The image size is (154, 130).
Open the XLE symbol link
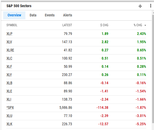coord(9,91)
